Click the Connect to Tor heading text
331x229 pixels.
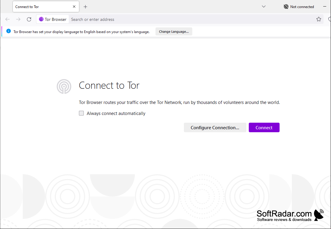[x=109, y=85]
